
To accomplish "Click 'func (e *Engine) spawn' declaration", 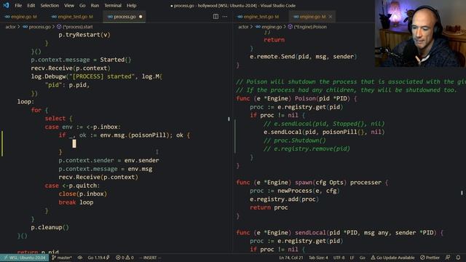I will pos(312,183).
